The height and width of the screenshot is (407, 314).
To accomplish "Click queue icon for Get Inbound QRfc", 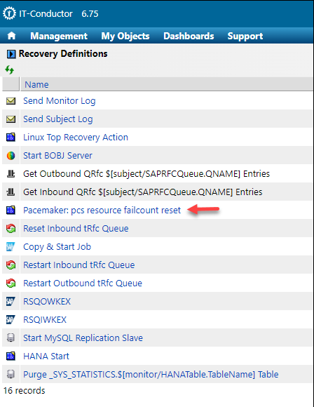I will click(x=11, y=192).
